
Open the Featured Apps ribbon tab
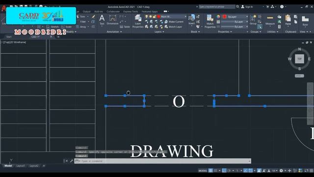(149, 12)
